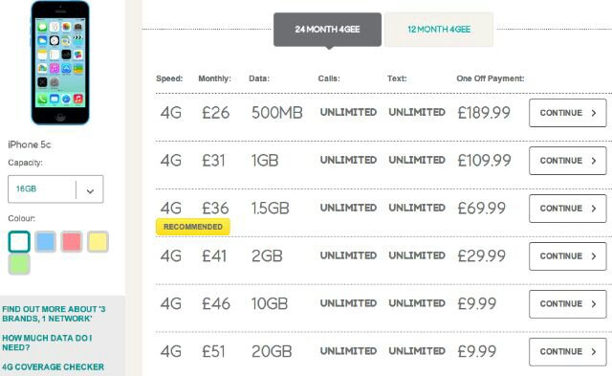Switch to the 24 Month 4GEE tab
612x376 pixels.
327,30
